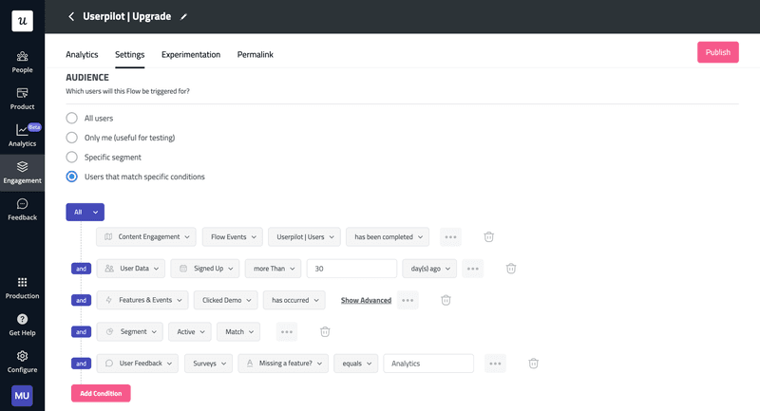Image resolution: width=760 pixels, height=411 pixels.
Task: Click the Publish button
Action: point(717,52)
